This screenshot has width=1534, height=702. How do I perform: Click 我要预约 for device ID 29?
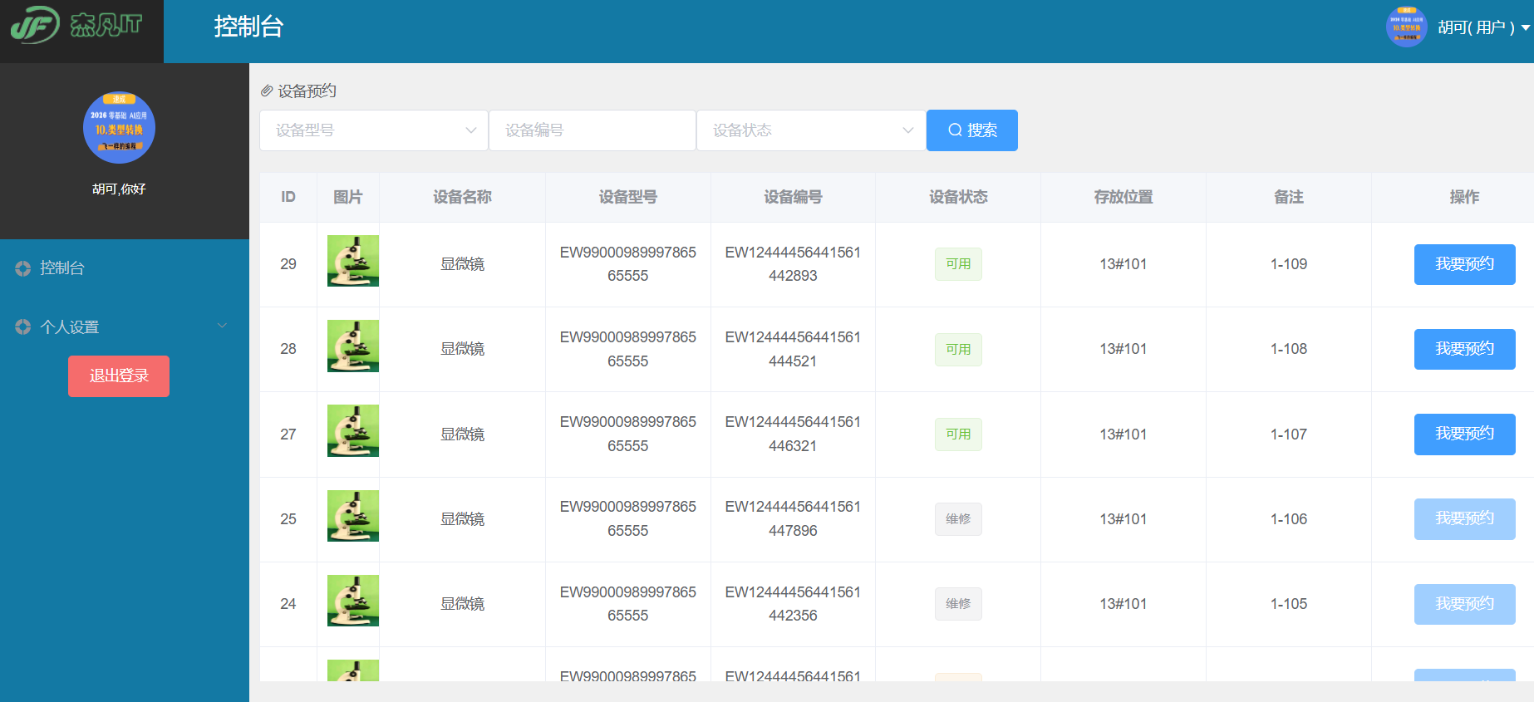[1464, 264]
